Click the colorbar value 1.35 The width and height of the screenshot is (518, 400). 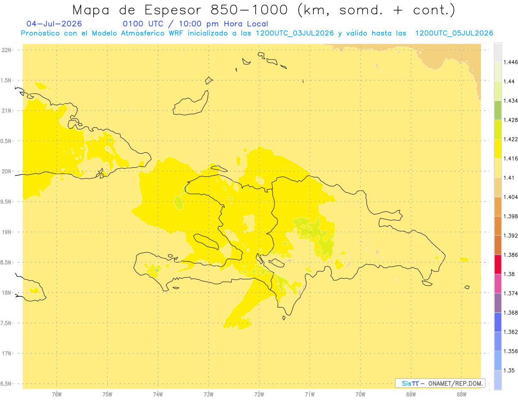point(509,370)
